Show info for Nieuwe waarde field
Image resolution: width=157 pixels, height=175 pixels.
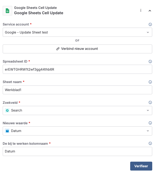pos(150,123)
